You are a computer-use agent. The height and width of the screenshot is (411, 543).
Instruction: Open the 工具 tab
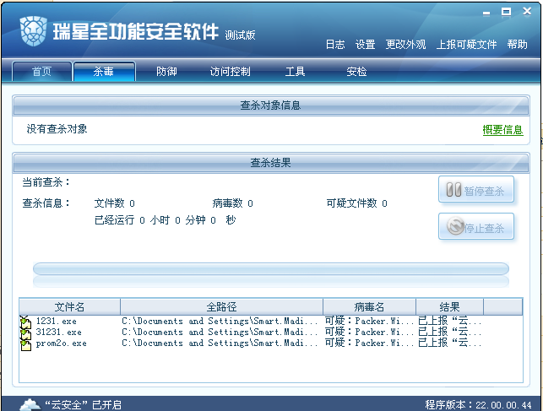[295, 72]
